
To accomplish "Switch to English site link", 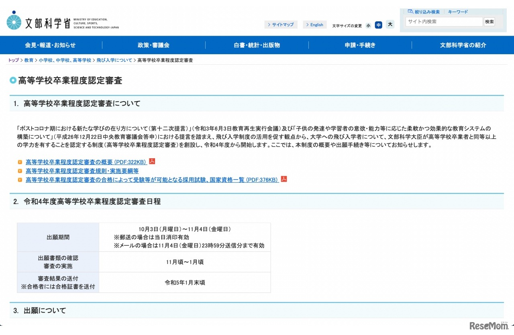I will [314, 25].
